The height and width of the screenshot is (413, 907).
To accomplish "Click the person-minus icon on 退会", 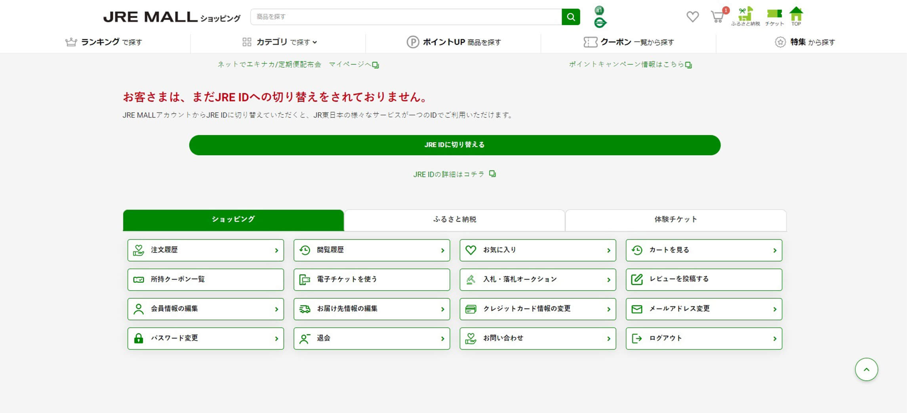I will (x=305, y=338).
